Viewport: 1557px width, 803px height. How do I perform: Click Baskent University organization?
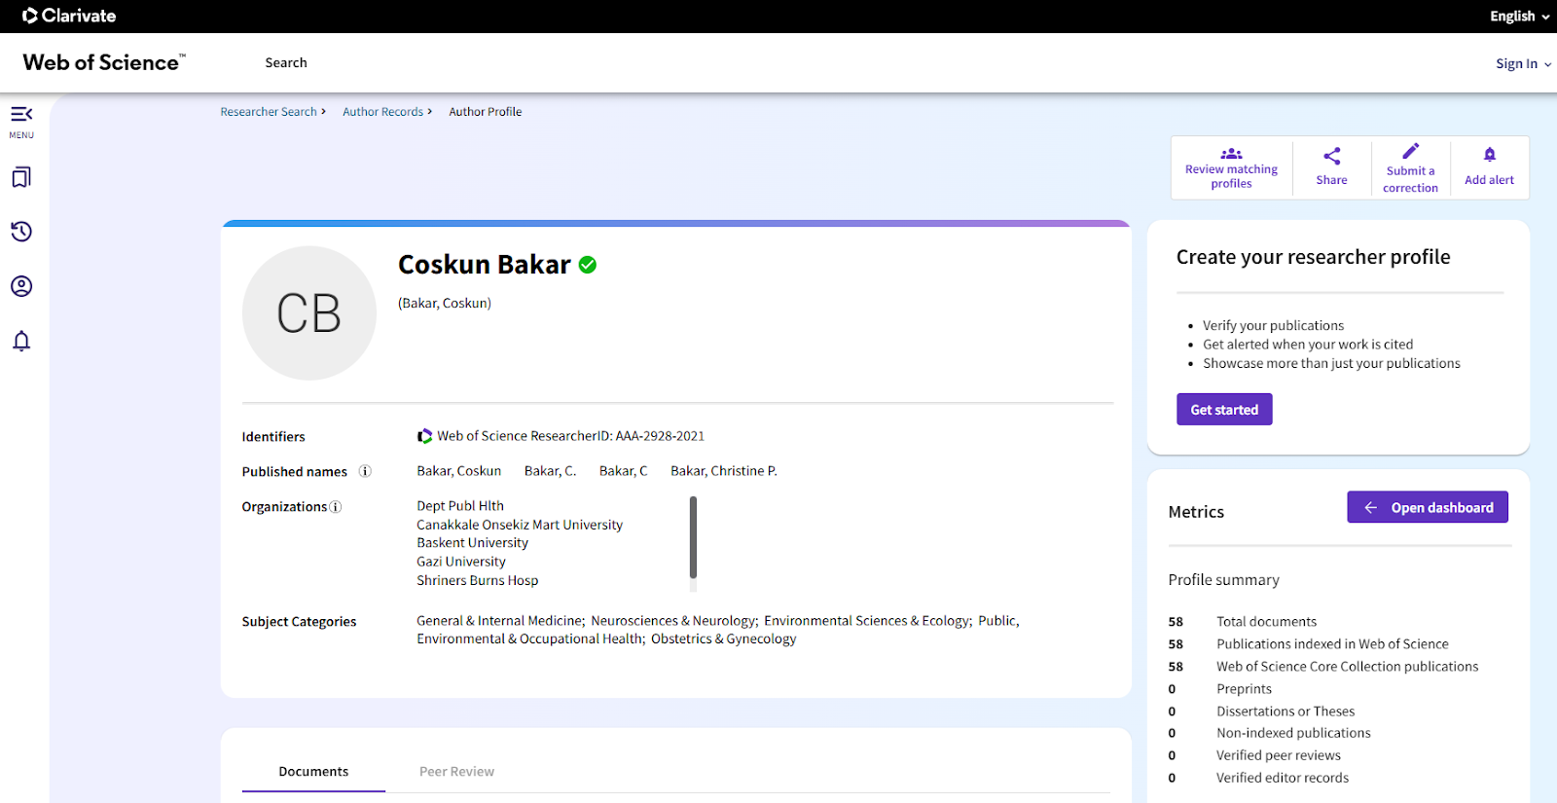[473, 543]
